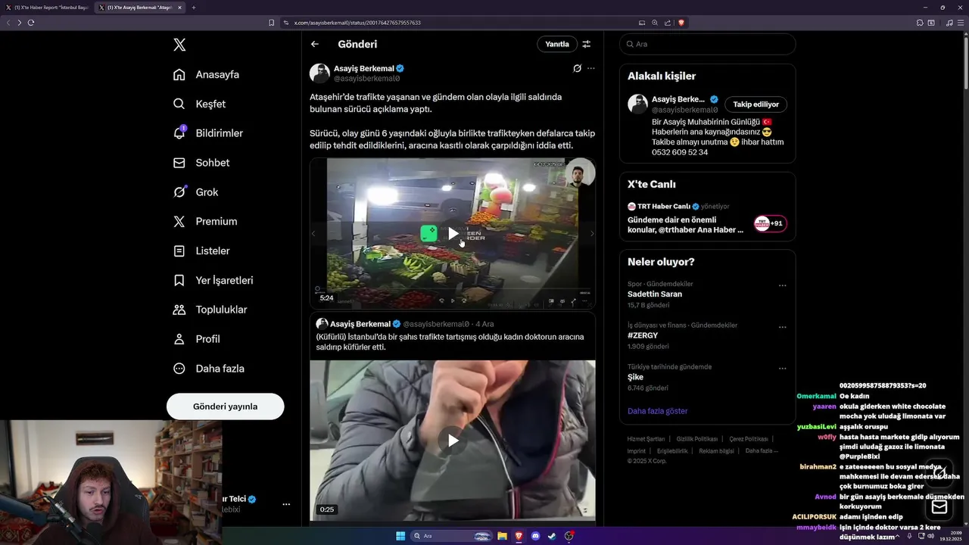Open the #ZERGY trending topic

[x=643, y=335]
